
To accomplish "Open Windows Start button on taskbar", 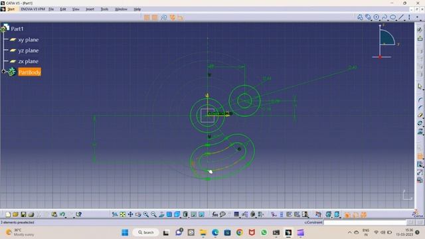I will click(125, 232).
